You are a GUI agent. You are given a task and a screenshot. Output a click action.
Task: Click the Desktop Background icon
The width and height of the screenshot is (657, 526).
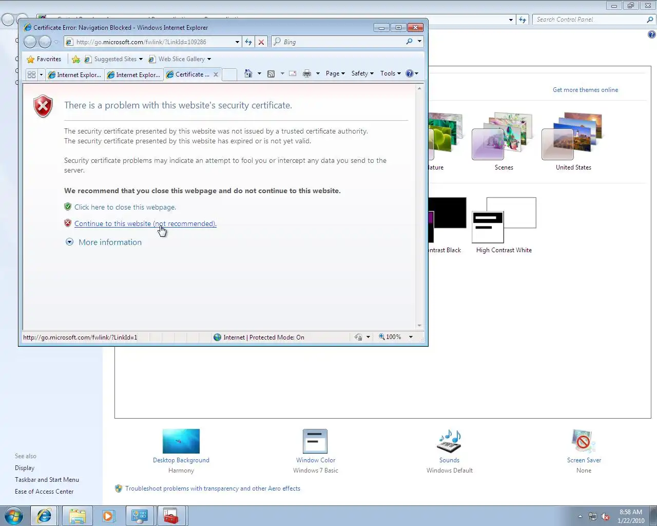pyautogui.click(x=181, y=441)
